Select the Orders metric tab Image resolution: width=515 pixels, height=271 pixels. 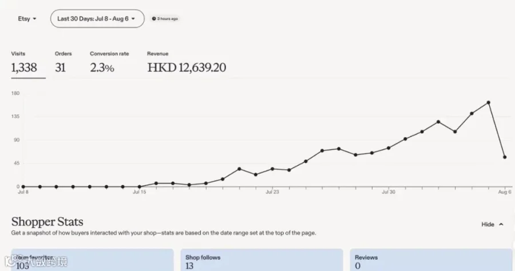(x=63, y=62)
